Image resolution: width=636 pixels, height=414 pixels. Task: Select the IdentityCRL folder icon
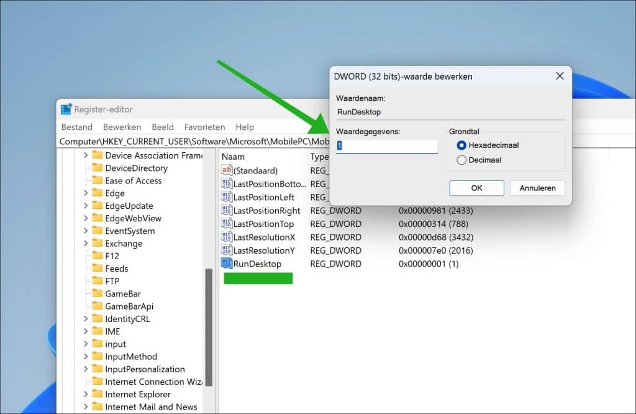click(x=98, y=319)
